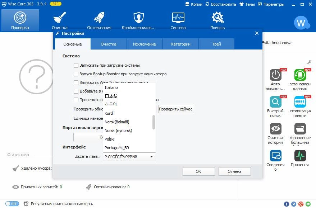The height and width of the screenshot is (208, 316).
Task: Open the Оптимизация rocket section
Action: click(x=99, y=20)
